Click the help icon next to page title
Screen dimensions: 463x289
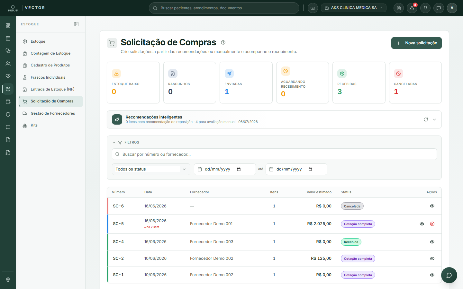[223, 42]
